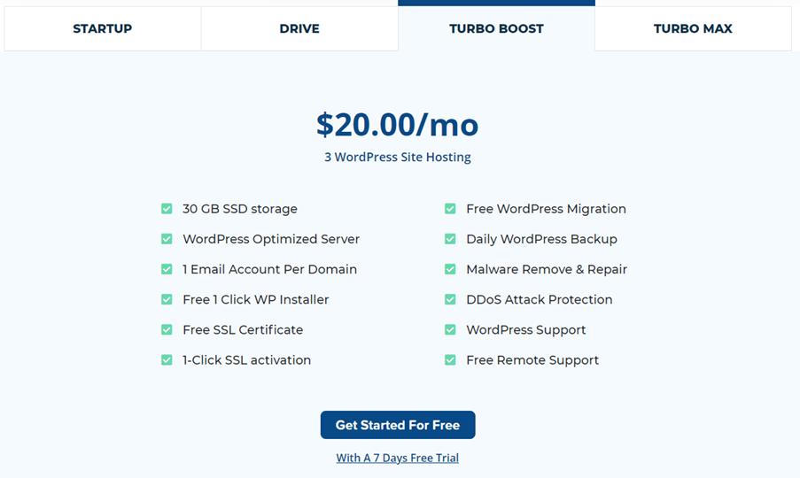Click the 1-Click SSL activation text
The height and width of the screenshot is (478, 800).
247,359
